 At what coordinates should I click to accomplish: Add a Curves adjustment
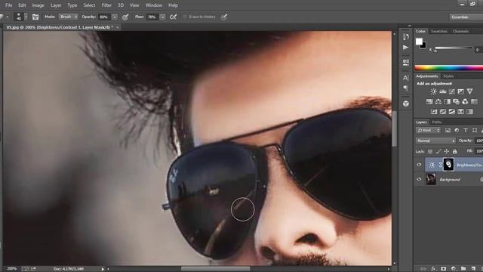pyautogui.click(x=451, y=91)
